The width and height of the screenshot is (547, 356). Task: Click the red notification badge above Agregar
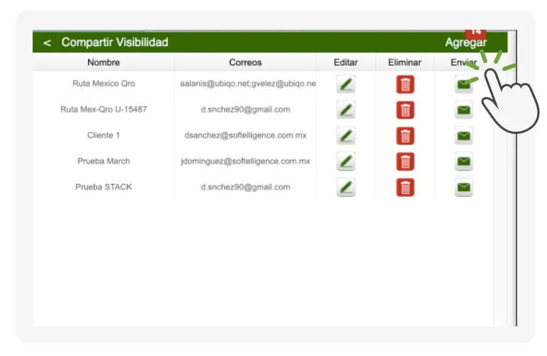(x=475, y=33)
